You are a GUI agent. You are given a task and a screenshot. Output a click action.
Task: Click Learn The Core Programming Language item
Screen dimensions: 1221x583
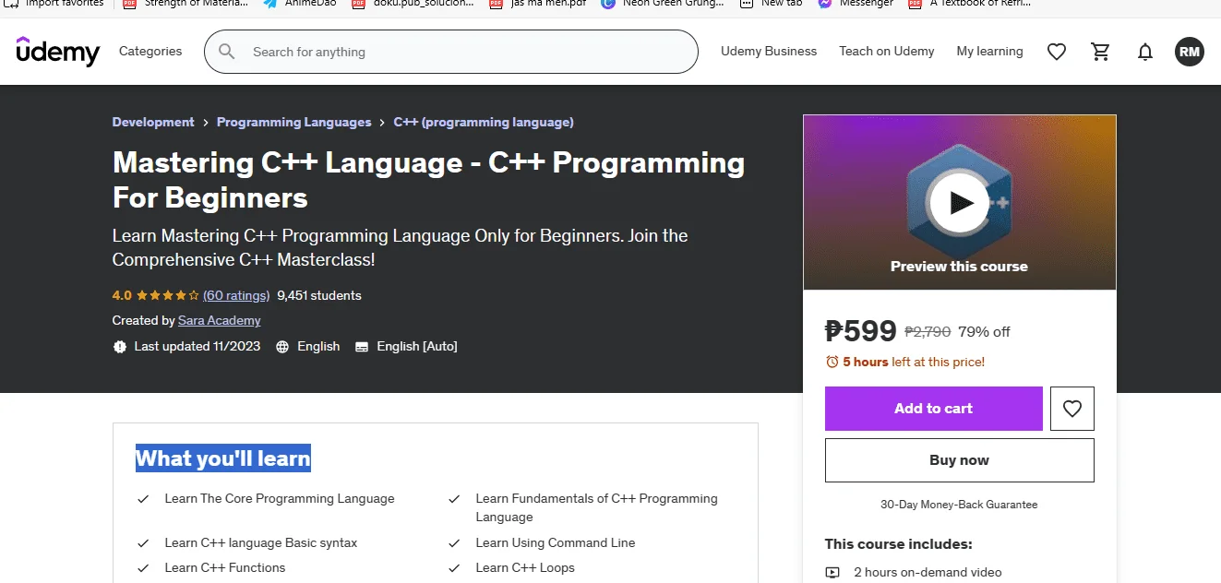pyautogui.click(x=280, y=499)
